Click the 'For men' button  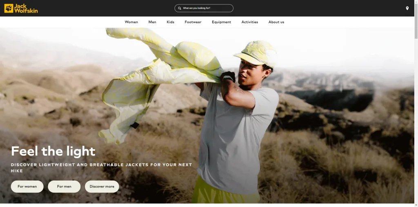(64, 187)
